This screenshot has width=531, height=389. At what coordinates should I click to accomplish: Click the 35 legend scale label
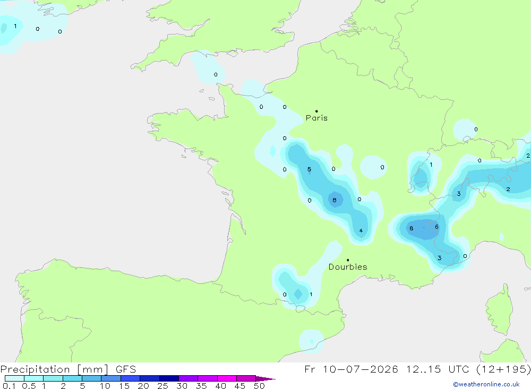coord(201,386)
